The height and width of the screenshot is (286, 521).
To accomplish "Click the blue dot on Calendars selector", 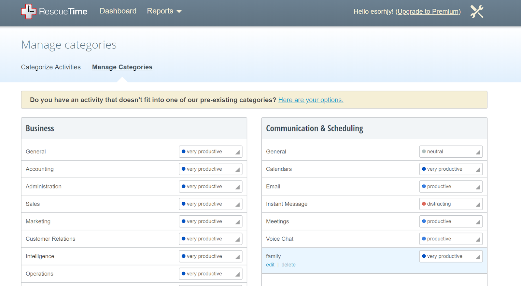I will (424, 169).
